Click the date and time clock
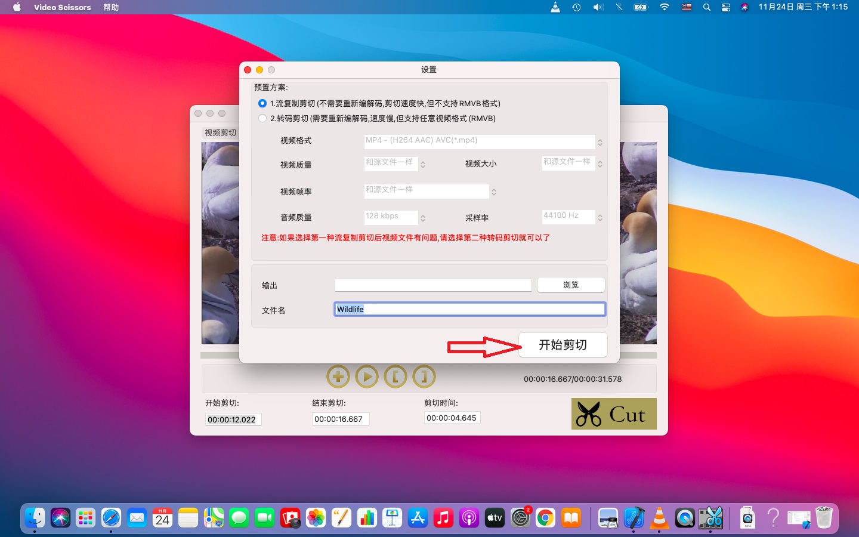 click(803, 7)
